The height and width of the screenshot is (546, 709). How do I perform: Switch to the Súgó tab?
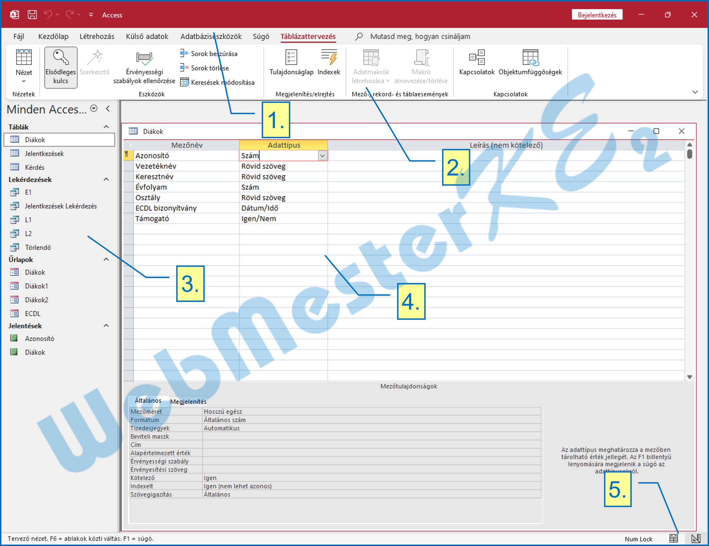[x=261, y=36]
